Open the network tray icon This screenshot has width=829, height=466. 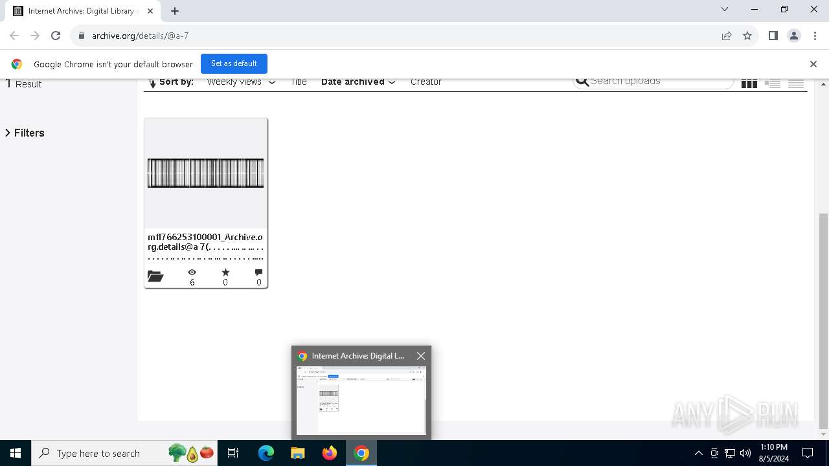click(x=730, y=453)
